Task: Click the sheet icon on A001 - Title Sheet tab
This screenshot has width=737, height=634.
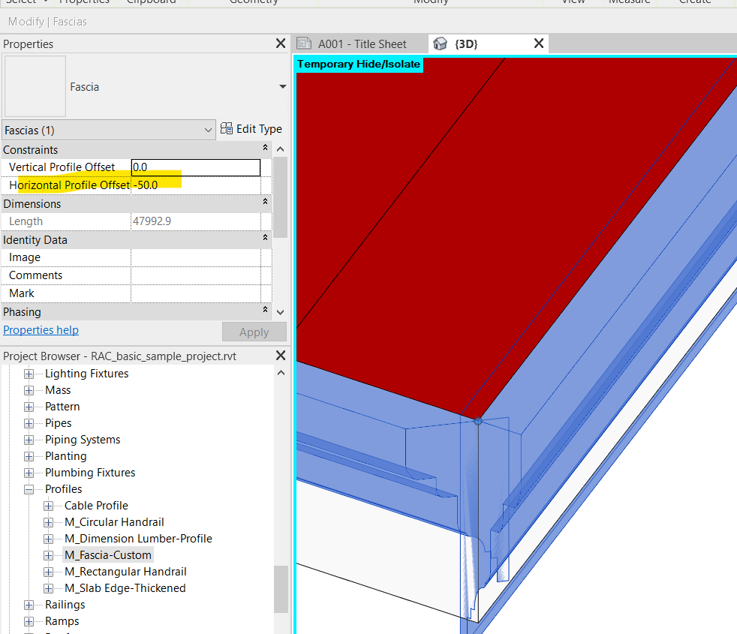Action: coord(305,44)
